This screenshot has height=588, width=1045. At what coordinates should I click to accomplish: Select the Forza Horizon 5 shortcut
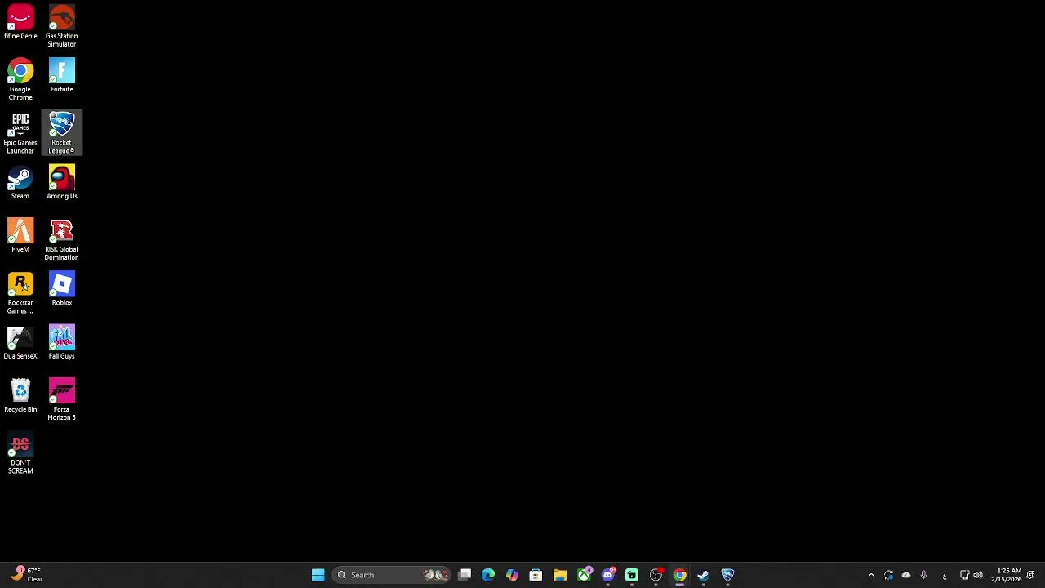[61, 399]
